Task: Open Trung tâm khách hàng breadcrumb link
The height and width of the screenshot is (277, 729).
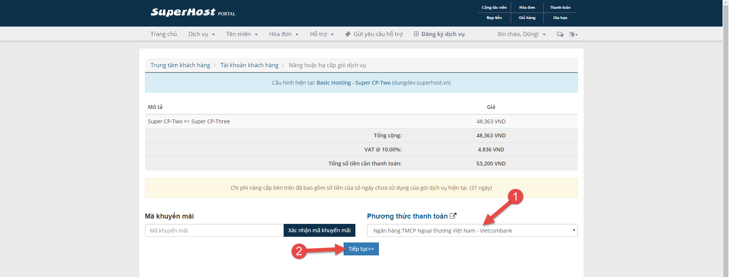Action: tap(180, 65)
